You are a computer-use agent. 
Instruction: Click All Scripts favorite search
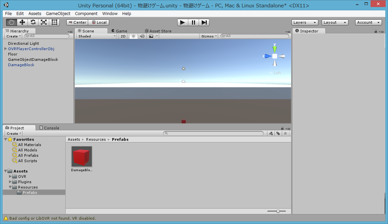pos(27,161)
